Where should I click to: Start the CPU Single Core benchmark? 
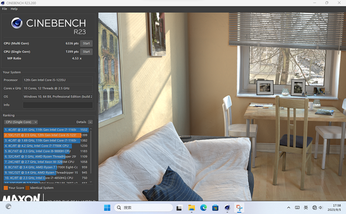(86, 52)
